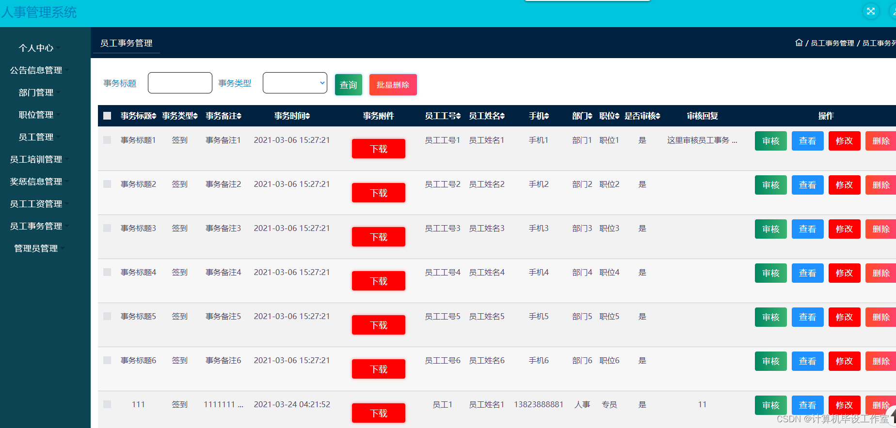This screenshot has width=896, height=428.
Task: Click 员工事务管理 breadcrumb link
Action: (x=832, y=43)
